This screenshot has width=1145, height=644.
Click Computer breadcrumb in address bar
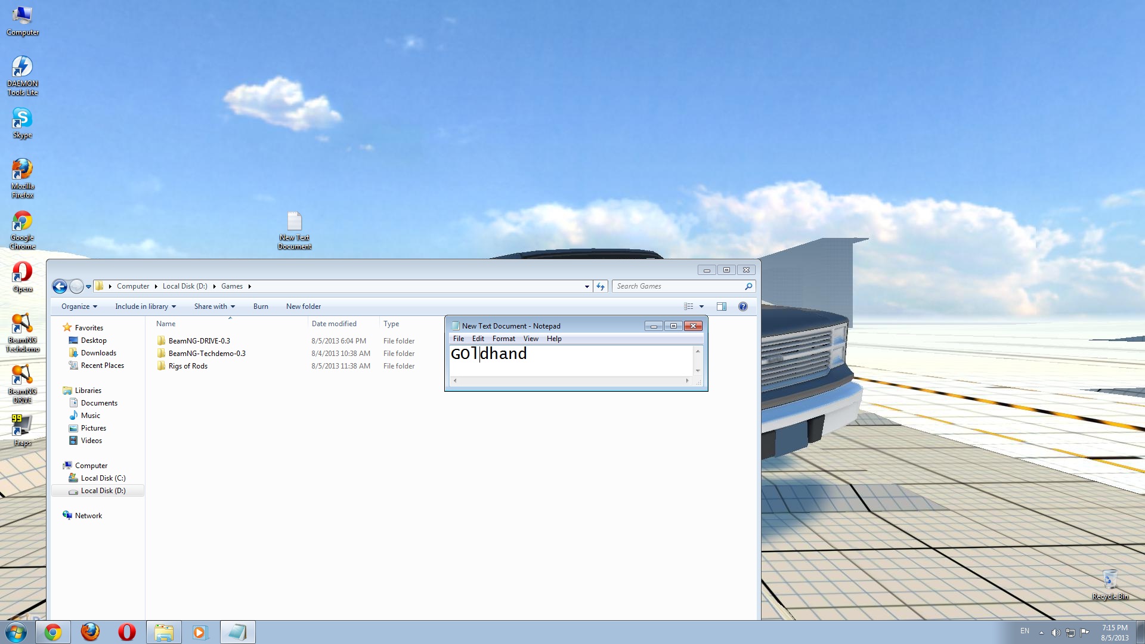[x=133, y=287]
